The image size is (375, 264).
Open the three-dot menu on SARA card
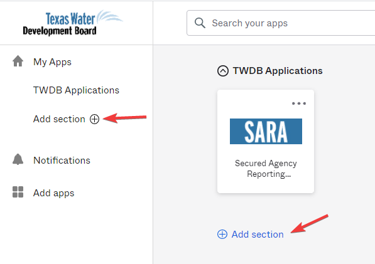pos(299,103)
